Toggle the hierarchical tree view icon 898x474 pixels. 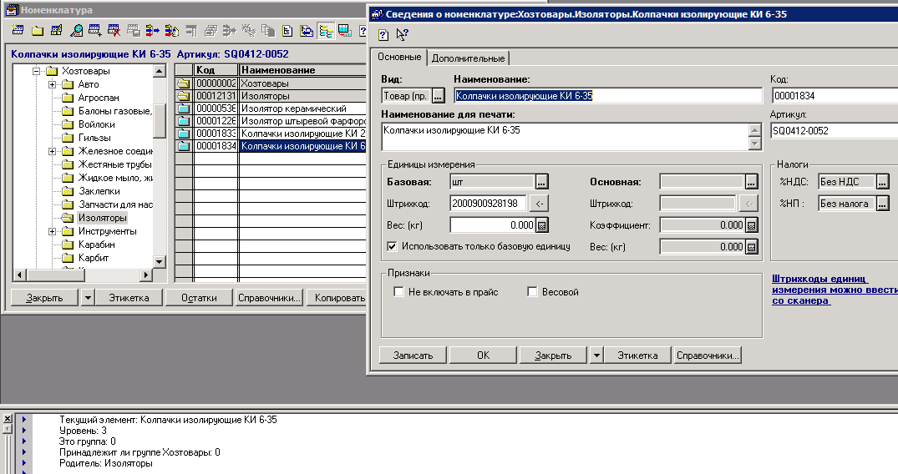click(325, 32)
